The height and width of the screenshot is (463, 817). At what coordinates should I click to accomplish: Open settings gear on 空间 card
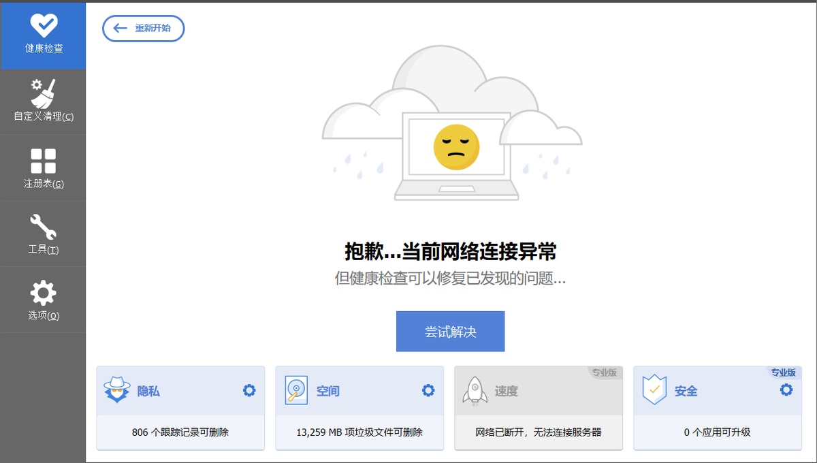[428, 389]
